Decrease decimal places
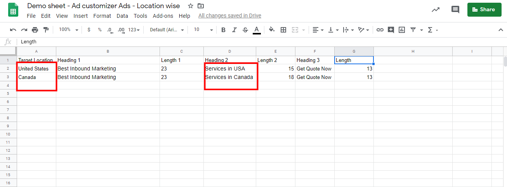 point(110,30)
